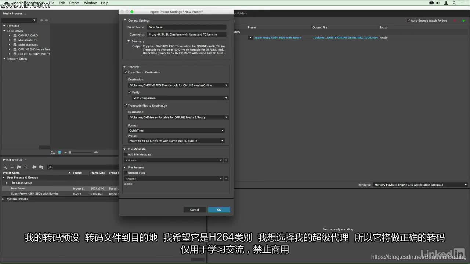
Task: Open the preset settings sliders icon
Action: [x=26, y=167]
